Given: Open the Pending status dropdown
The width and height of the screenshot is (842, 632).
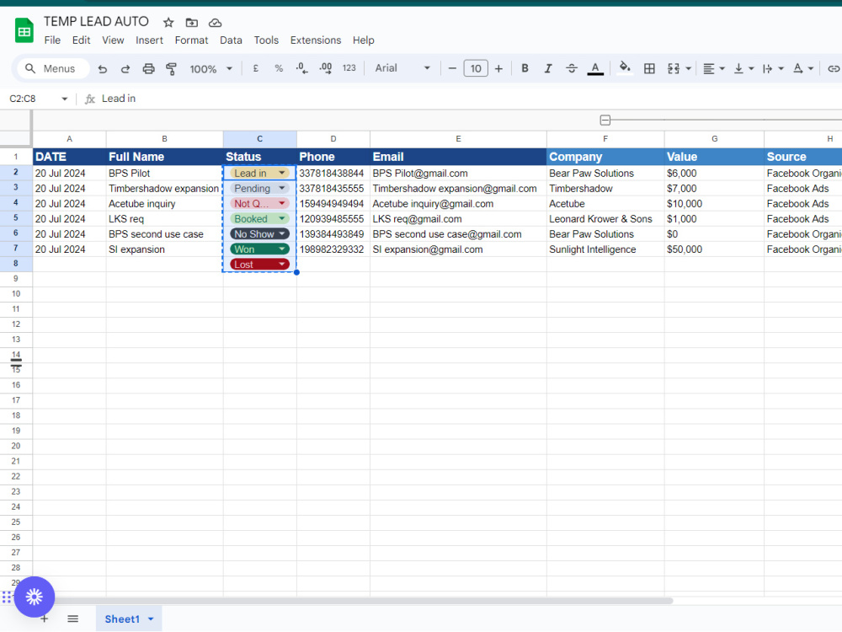Looking at the screenshot, I should click(281, 188).
